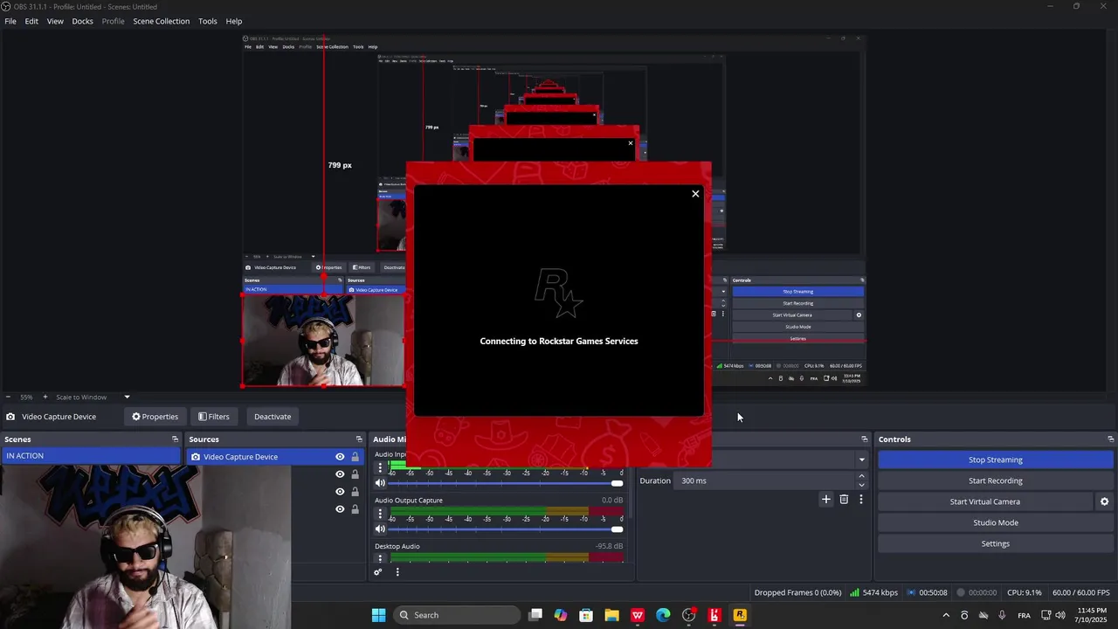Toggle lock on Video Capture Device source
The height and width of the screenshot is (629, 1118).
[355, 457]
